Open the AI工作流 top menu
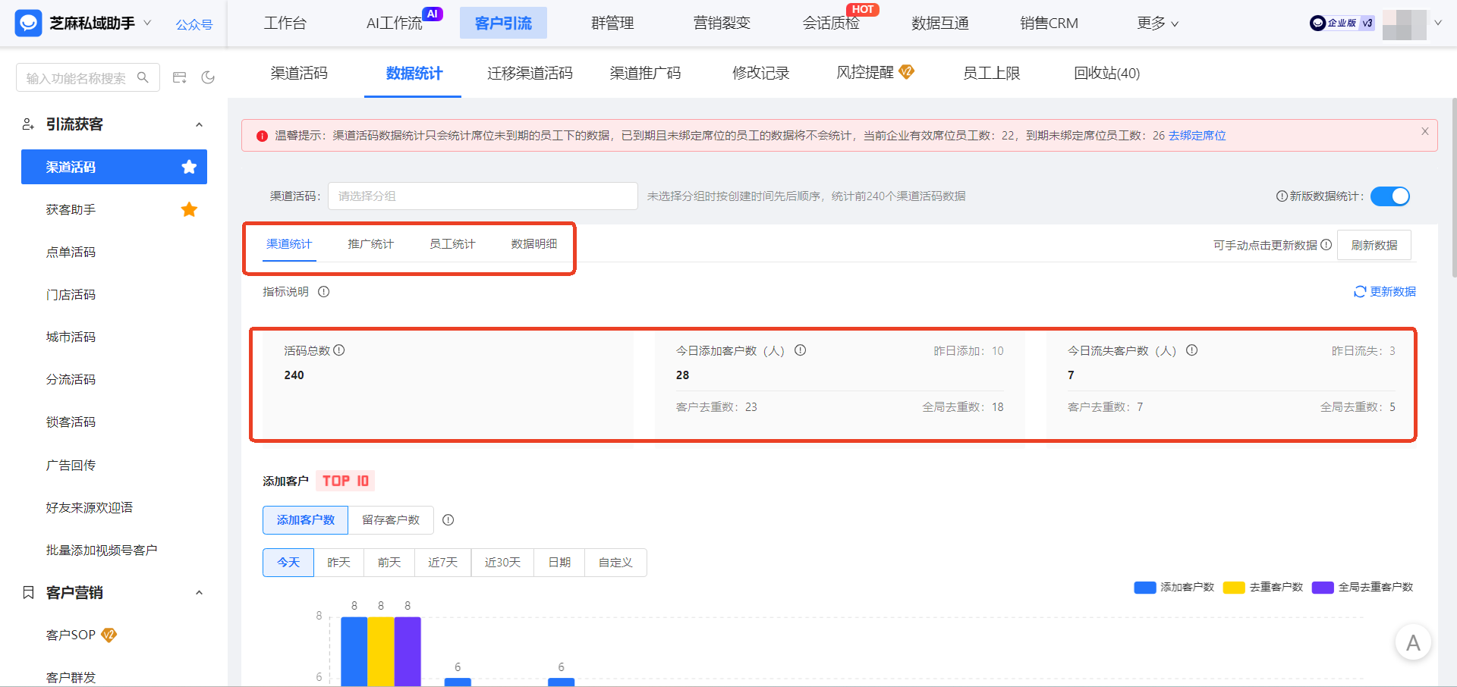 point(395,24)
